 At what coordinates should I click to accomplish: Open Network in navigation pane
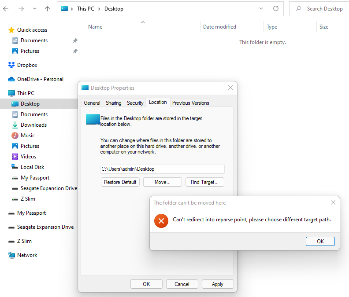coord(27,255)
